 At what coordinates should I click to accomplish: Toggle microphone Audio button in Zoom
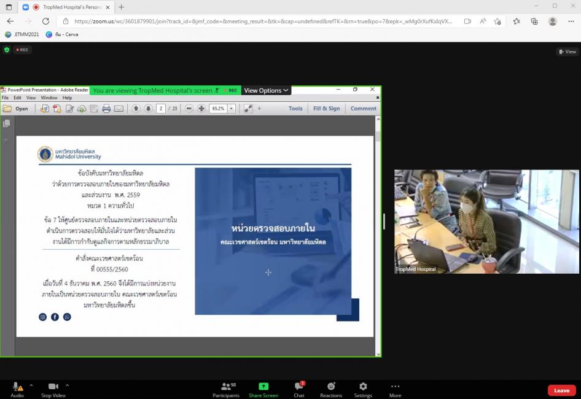pyautogui.click(x=17, y=390)
